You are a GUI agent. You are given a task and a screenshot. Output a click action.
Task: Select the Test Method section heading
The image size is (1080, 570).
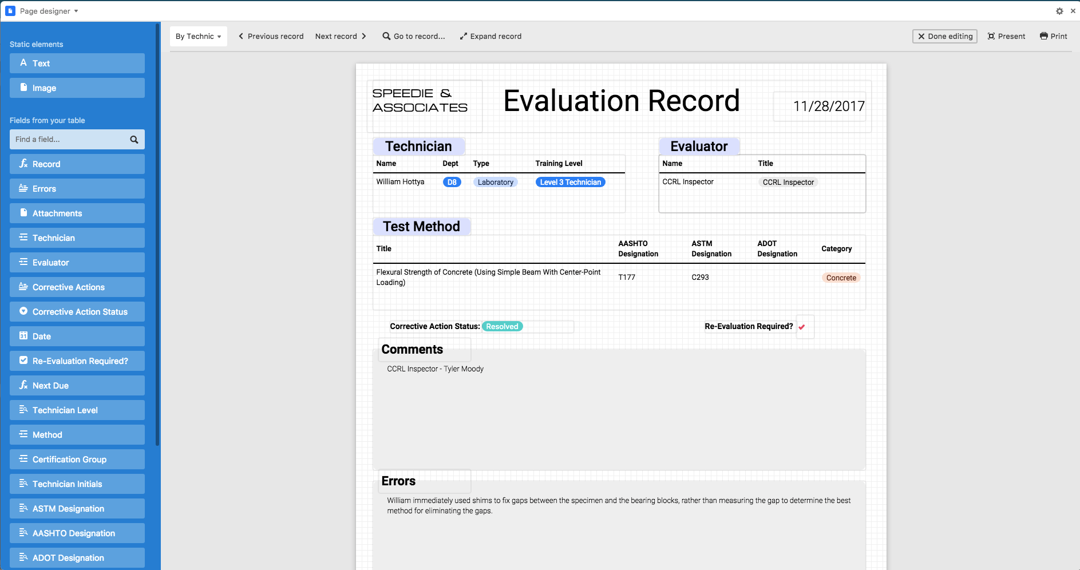pos(421,227)
